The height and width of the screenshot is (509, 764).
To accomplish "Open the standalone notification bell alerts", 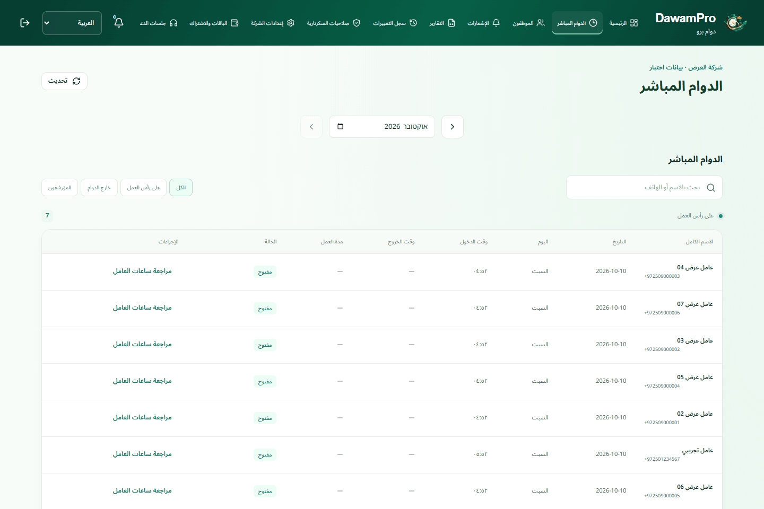I will click(118, 22).
